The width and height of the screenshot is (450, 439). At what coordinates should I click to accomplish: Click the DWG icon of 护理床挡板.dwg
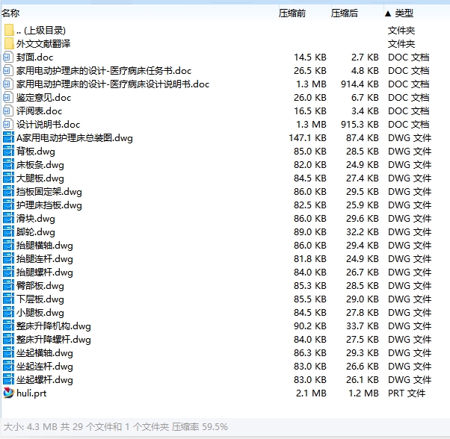click(x=8, y=205)
